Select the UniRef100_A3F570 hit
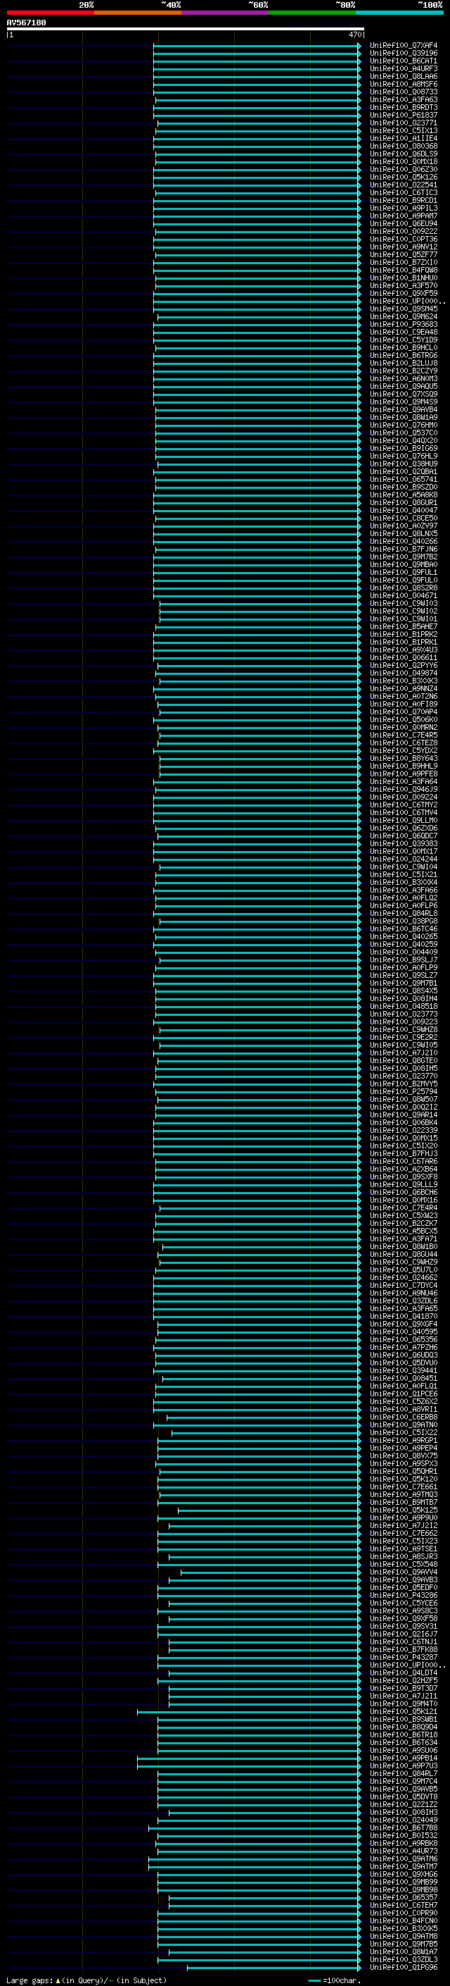 point(404,285)
